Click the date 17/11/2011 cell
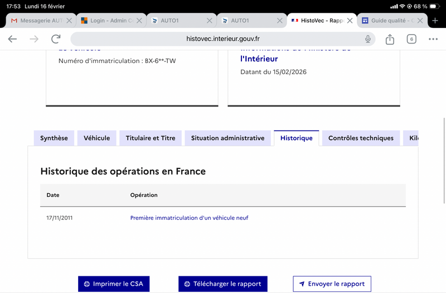Screen dimensions: 446x293 (x=60, y=218)
